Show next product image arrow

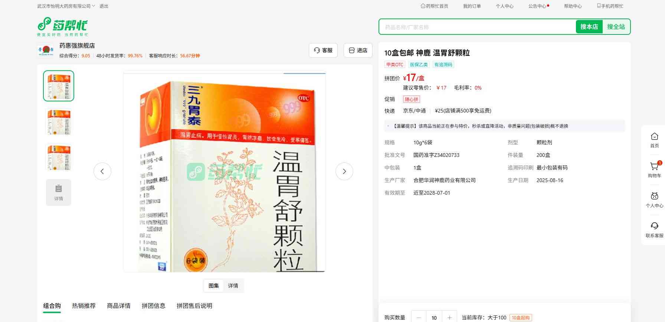(344, 171)
